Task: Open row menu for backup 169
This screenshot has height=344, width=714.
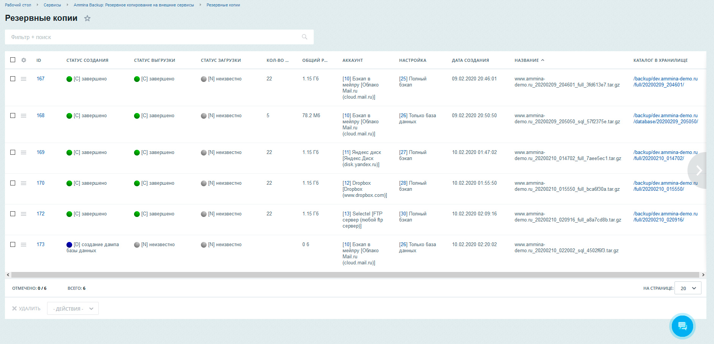Action: point(24,152)
